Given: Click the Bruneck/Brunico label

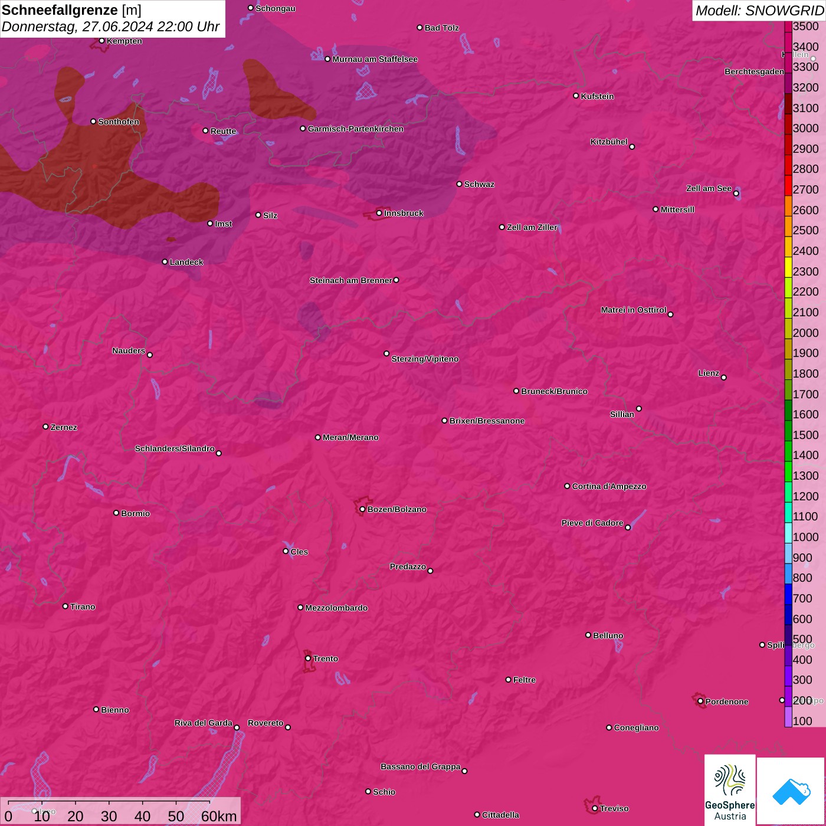Looking at the screenshot, I should [554, 391].
